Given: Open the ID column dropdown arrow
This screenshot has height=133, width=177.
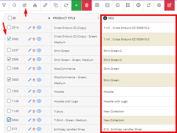Looking at the screenshot, I should 49,18.
